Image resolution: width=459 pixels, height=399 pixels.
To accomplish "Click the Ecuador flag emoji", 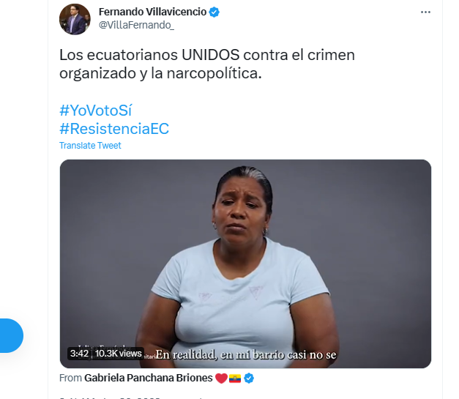I will click(235, 379).
